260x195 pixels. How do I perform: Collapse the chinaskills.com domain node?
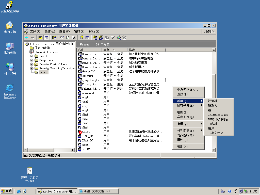click(27, 52)
